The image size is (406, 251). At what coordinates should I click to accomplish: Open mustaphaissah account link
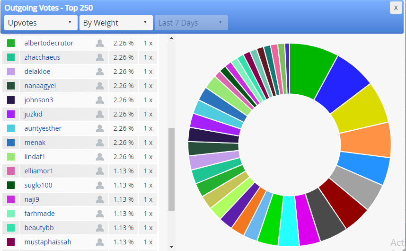pos(48,242)
